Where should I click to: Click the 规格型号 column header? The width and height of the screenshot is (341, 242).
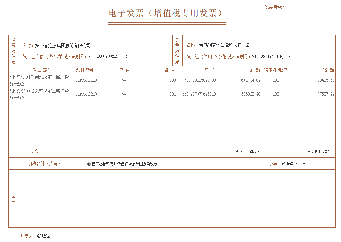[x=85, y=70]
